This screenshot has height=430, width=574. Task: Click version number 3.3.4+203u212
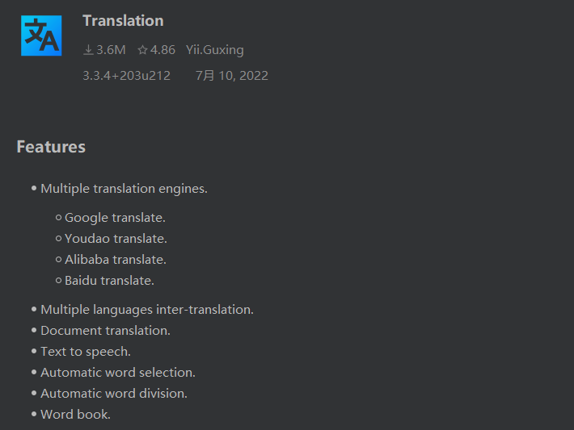pos(127,76)
